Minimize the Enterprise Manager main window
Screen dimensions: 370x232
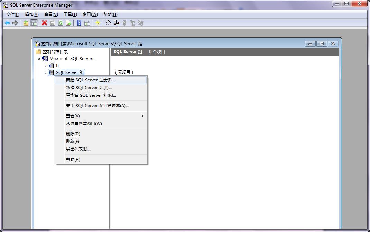[x=337, y=4]
